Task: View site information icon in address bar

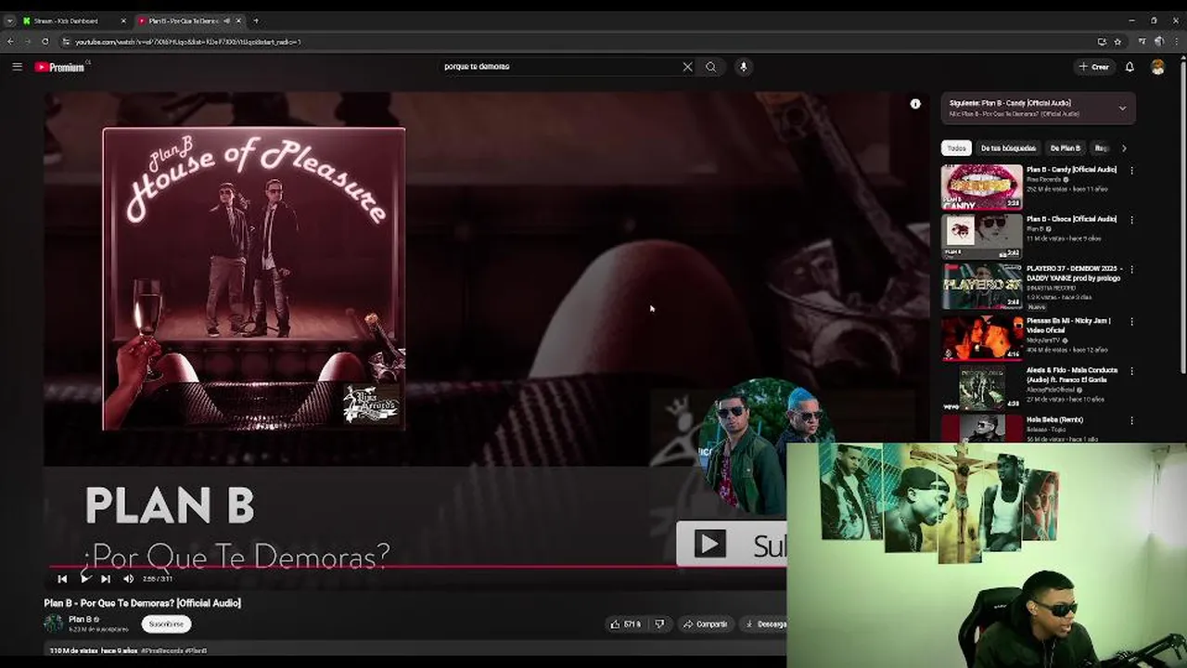Action: point(66,42)
